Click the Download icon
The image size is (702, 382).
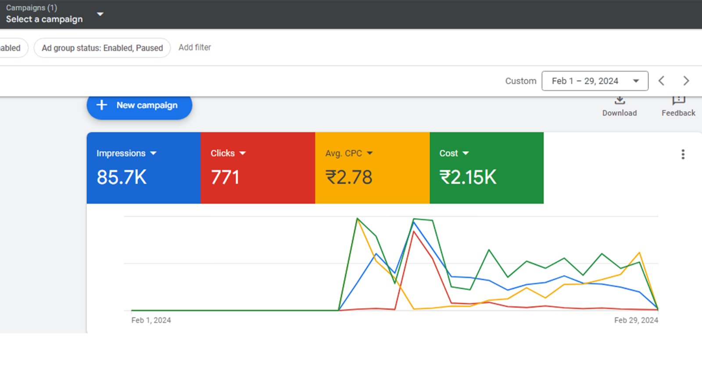[x=619, y=101]
